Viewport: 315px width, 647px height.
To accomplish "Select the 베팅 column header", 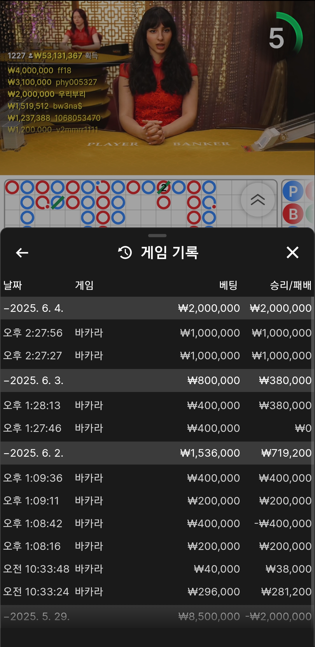I will tap(228, 285).
